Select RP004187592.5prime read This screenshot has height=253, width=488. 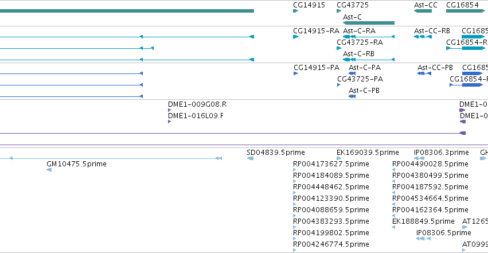pos(430,187)
